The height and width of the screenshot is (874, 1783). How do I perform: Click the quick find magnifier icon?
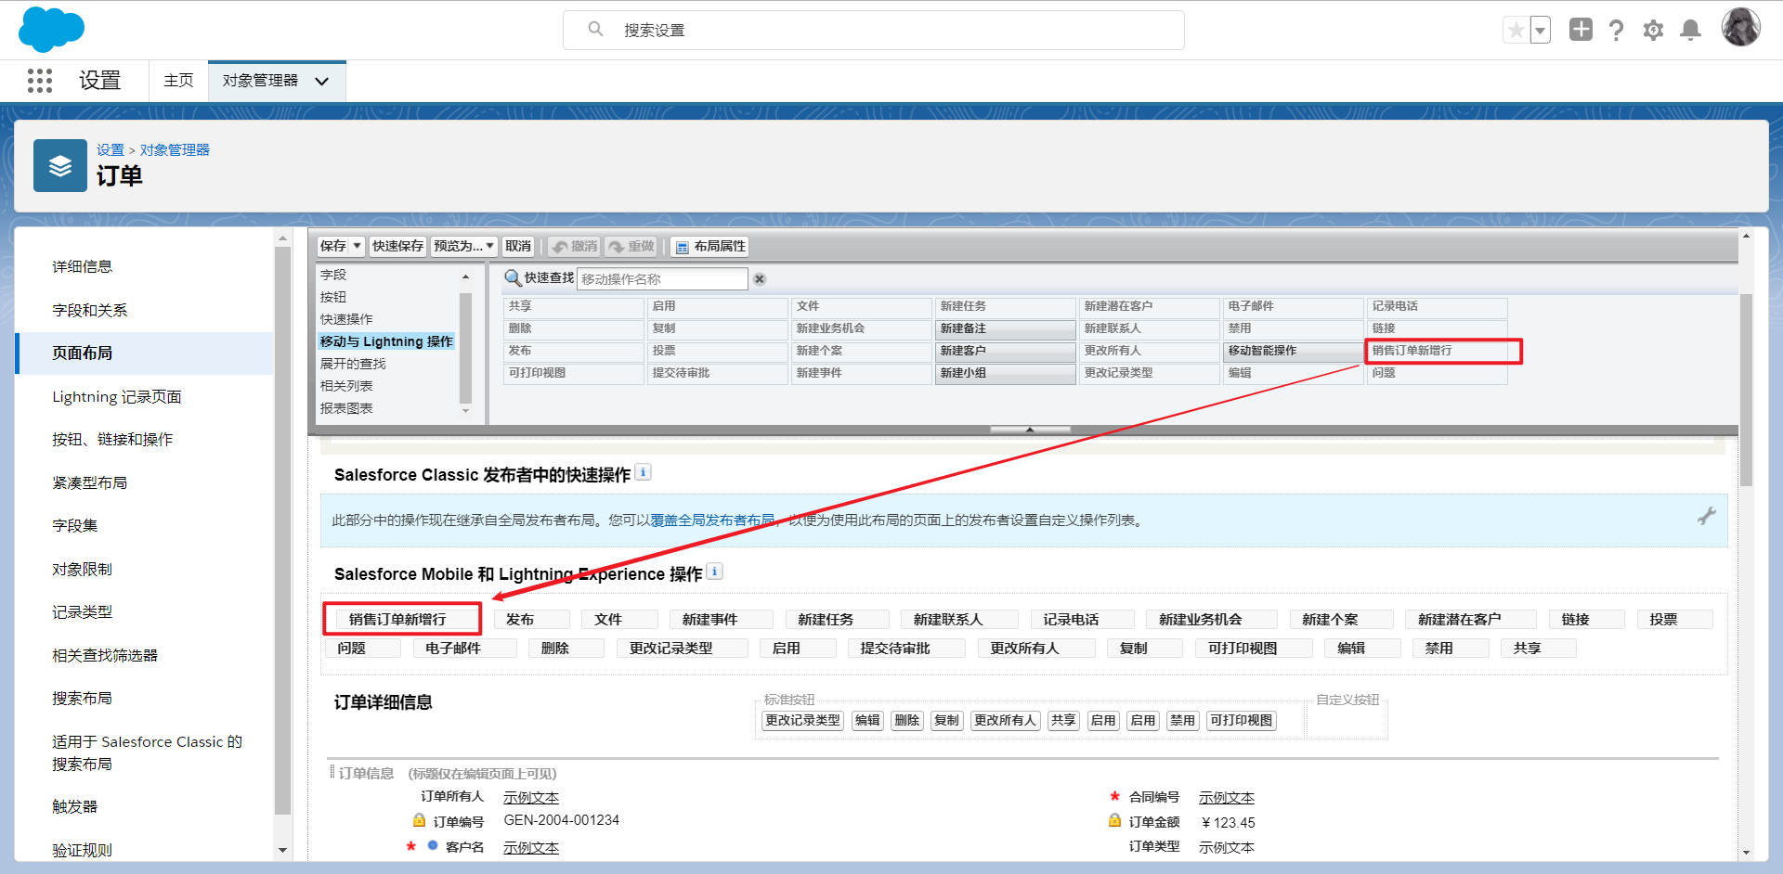pos(513,278)
